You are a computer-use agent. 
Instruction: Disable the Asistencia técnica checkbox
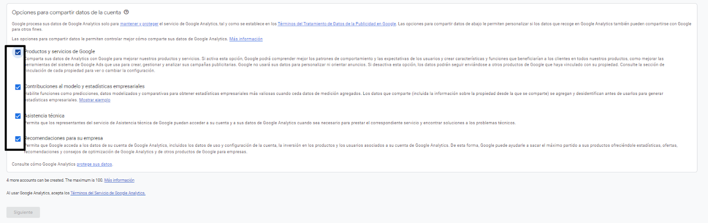(x=18, y=116)
